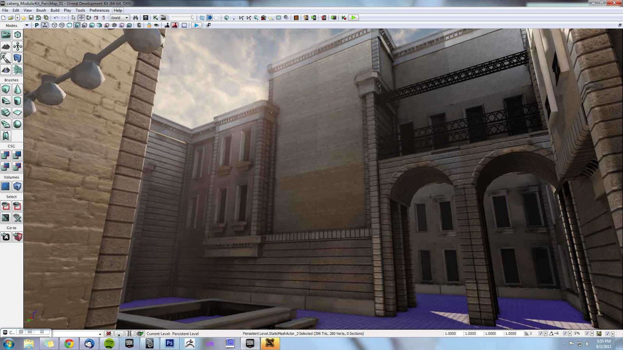This screenshot has height=350, width=623.
Task: Switch to Camera mode in Modes panel
Action: tap(6, 35)
